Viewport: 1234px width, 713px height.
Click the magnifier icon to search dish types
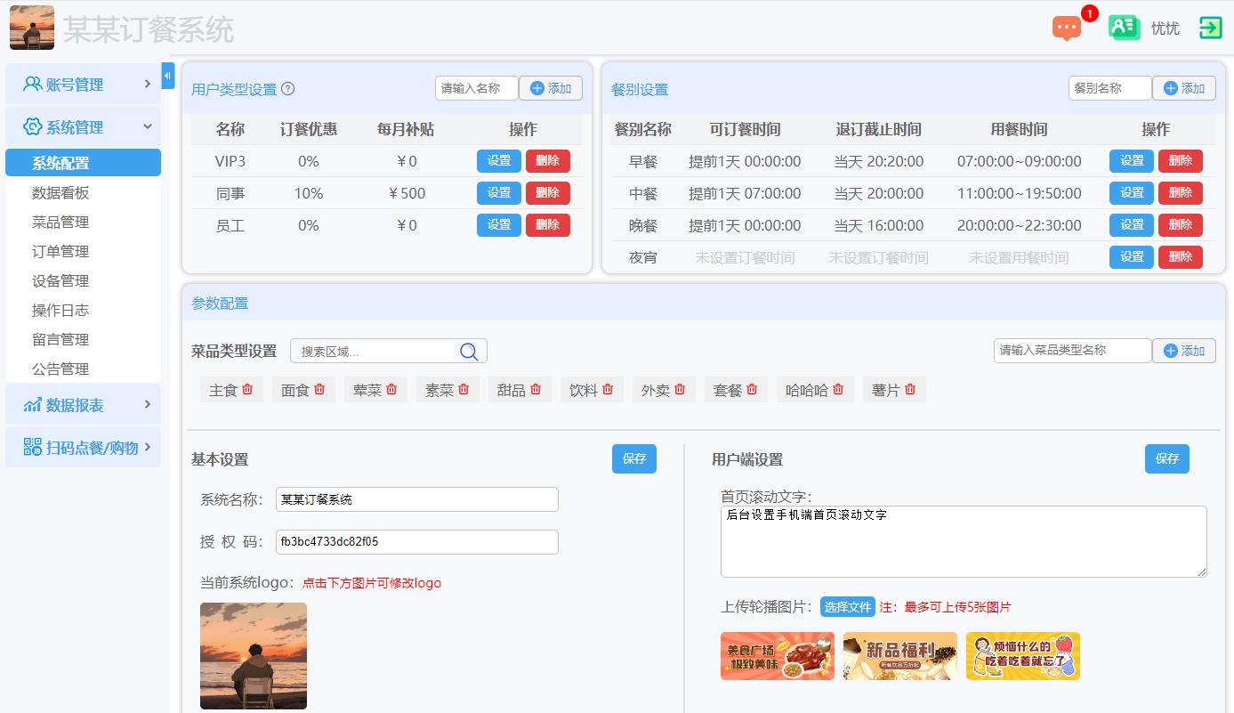coord(469,351)
